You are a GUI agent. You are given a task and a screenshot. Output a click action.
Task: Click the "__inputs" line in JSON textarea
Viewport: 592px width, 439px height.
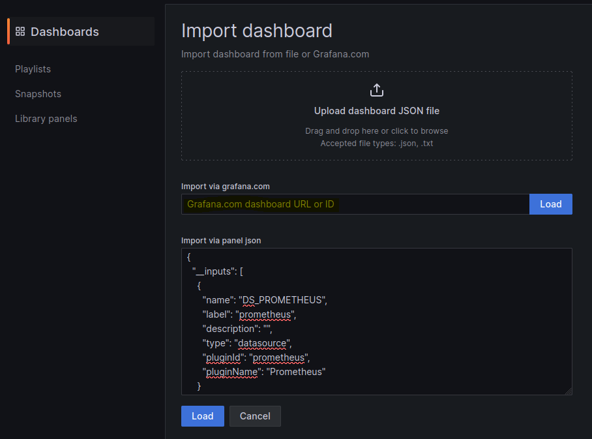218,271
